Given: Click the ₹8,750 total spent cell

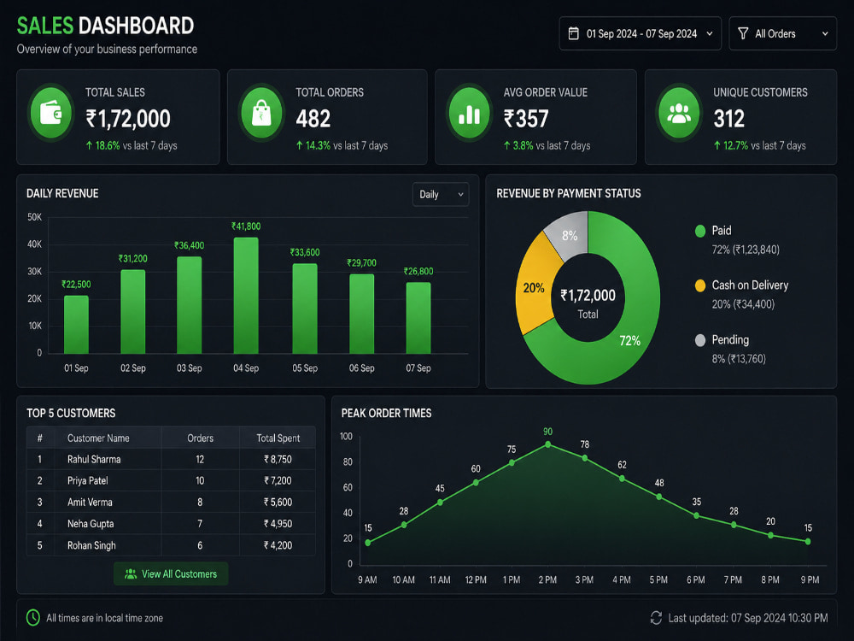Looking at the screenshot, I should point(278,459).
